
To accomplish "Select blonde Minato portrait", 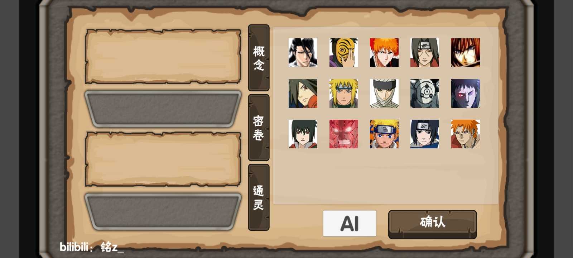I will (x=343, y=94).
